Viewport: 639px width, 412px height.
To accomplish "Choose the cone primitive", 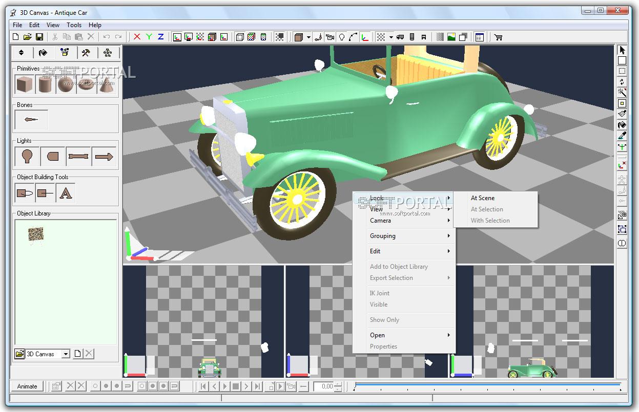I will click(x=106, y=84).
